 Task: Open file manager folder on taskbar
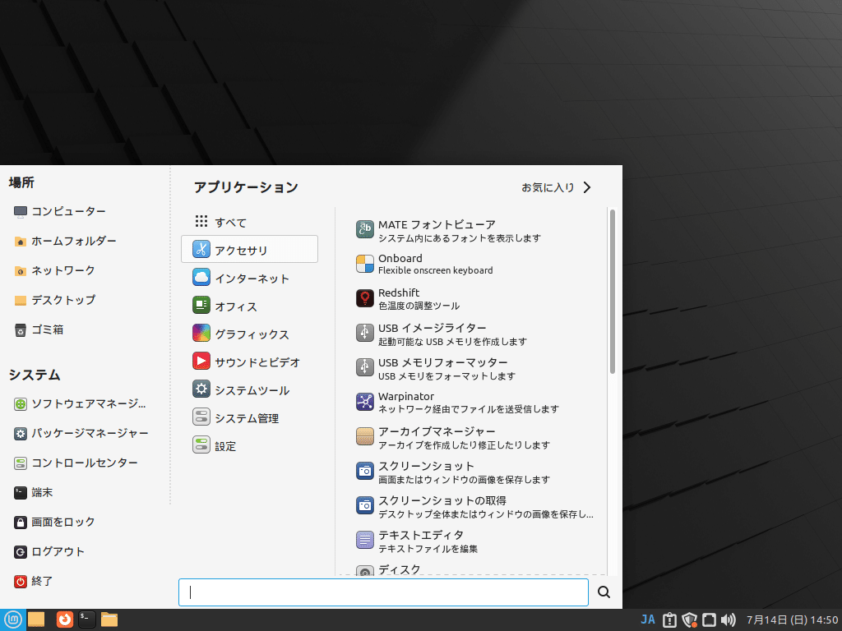(x=109, y=619)
